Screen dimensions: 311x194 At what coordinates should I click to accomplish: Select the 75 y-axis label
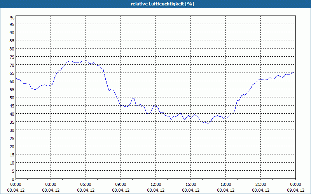[x=12, y=57]
